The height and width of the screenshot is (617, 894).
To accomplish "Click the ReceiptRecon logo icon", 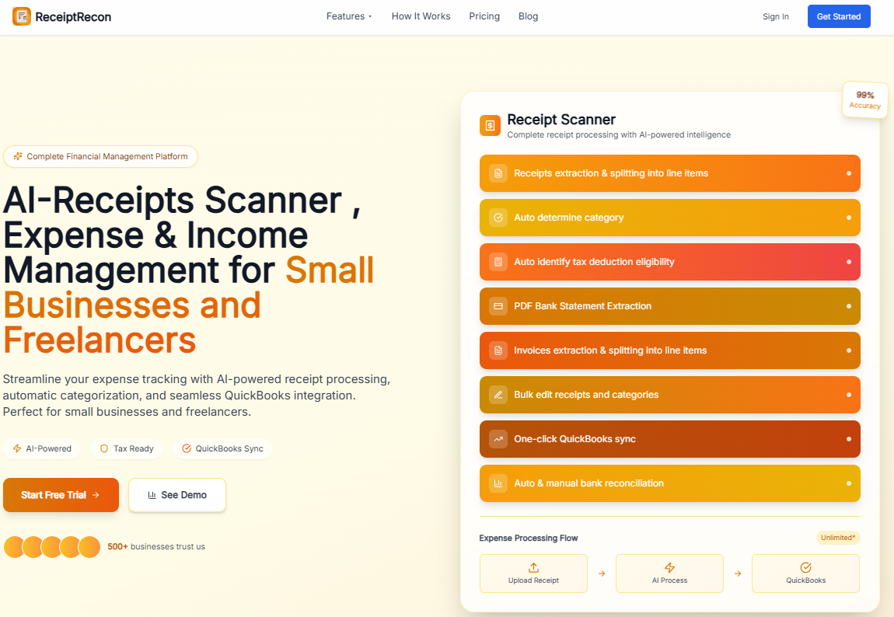I will coord(19,16).
